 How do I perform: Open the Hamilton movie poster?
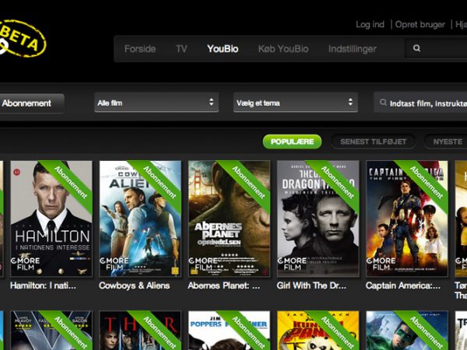pyautogui.click(x=51, y=219)
